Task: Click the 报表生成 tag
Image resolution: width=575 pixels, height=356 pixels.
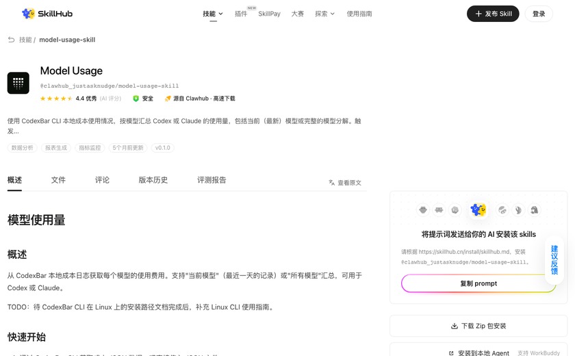Action: pyautogui.click(x=56, y=148)
